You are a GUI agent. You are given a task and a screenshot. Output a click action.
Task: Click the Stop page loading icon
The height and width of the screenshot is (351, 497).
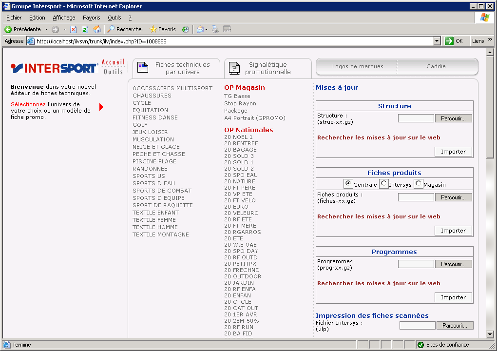click(x=73, y=29)
